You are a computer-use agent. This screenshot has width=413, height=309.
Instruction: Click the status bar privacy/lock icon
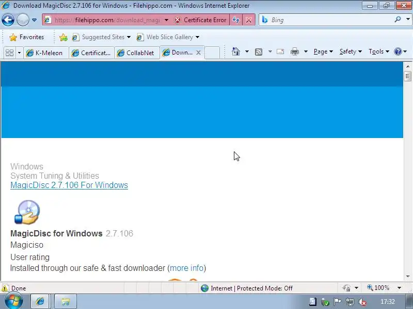346,288
